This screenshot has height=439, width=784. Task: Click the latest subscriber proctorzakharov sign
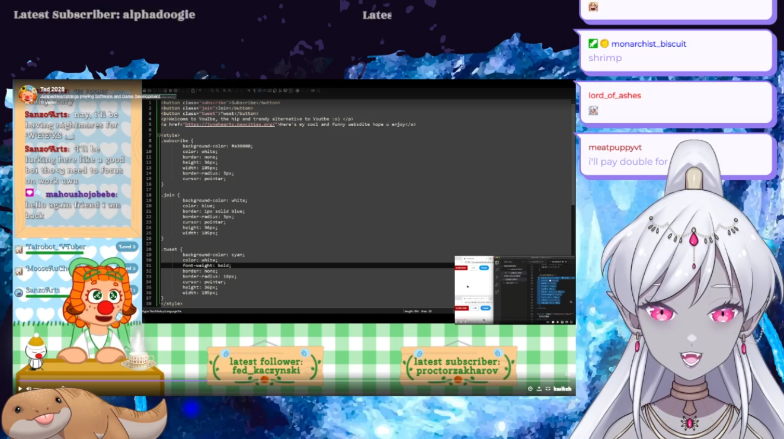coord(458,366)
